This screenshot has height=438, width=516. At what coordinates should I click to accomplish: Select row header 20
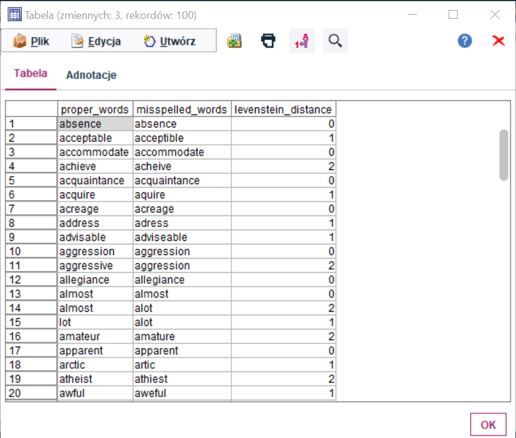click(31, 393)
